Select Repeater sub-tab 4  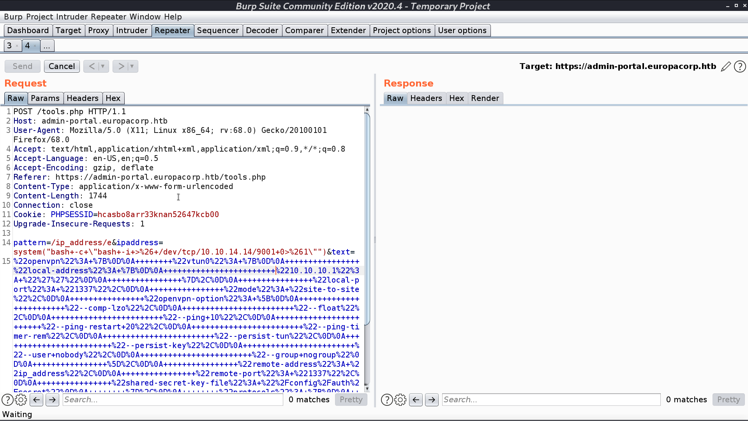27,46
